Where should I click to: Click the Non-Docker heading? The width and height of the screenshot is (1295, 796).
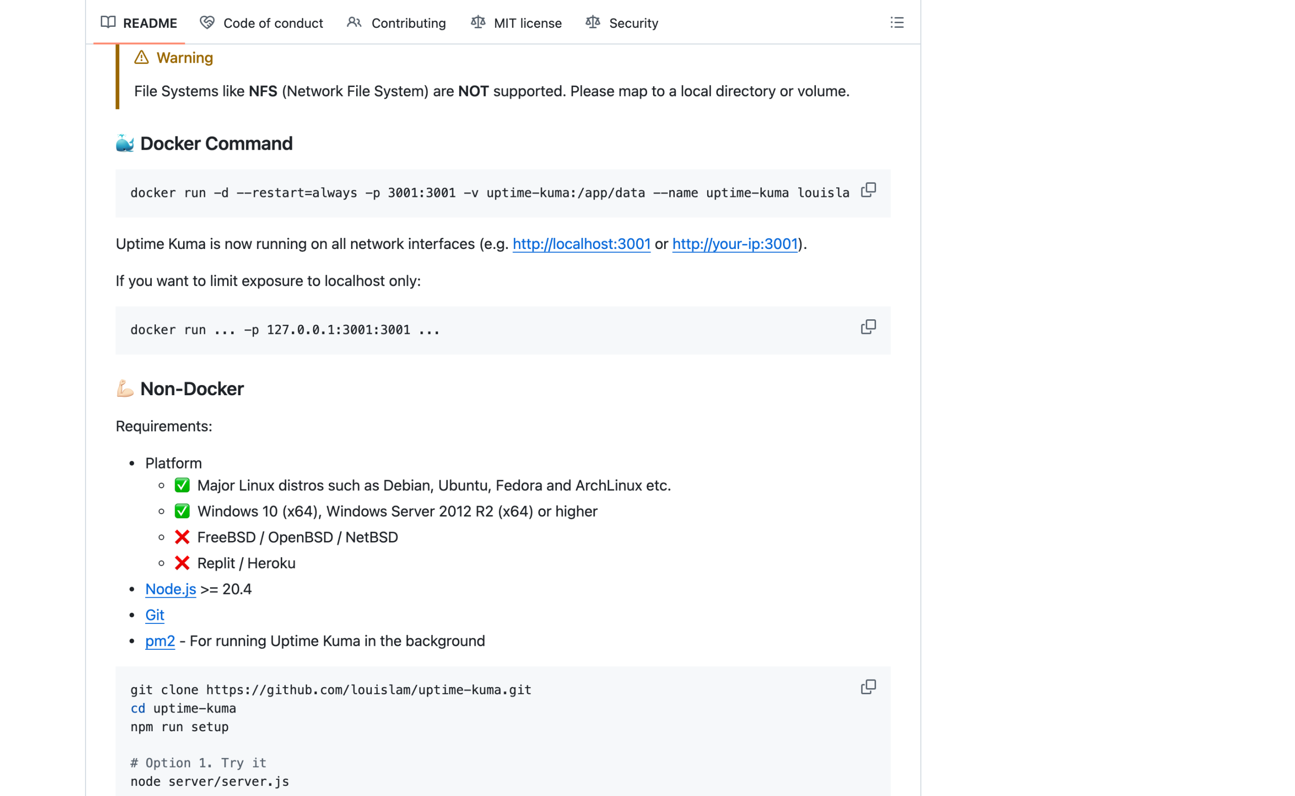(192, 389)
